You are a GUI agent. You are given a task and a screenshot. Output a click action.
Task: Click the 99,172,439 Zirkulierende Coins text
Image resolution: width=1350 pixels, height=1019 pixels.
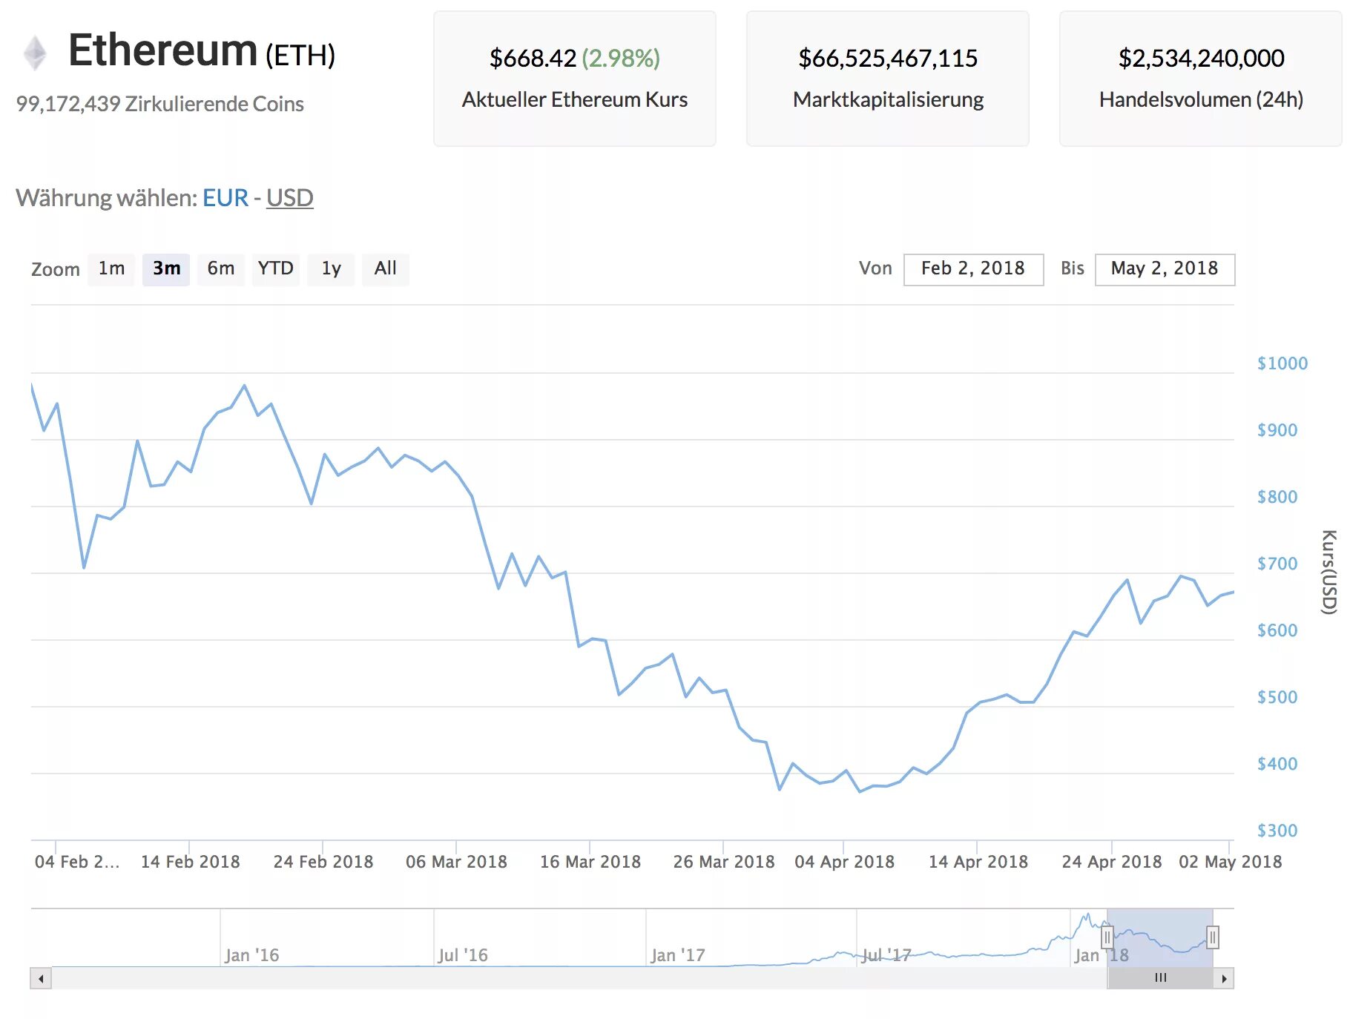pyautogui.click(x=160, y=104)
